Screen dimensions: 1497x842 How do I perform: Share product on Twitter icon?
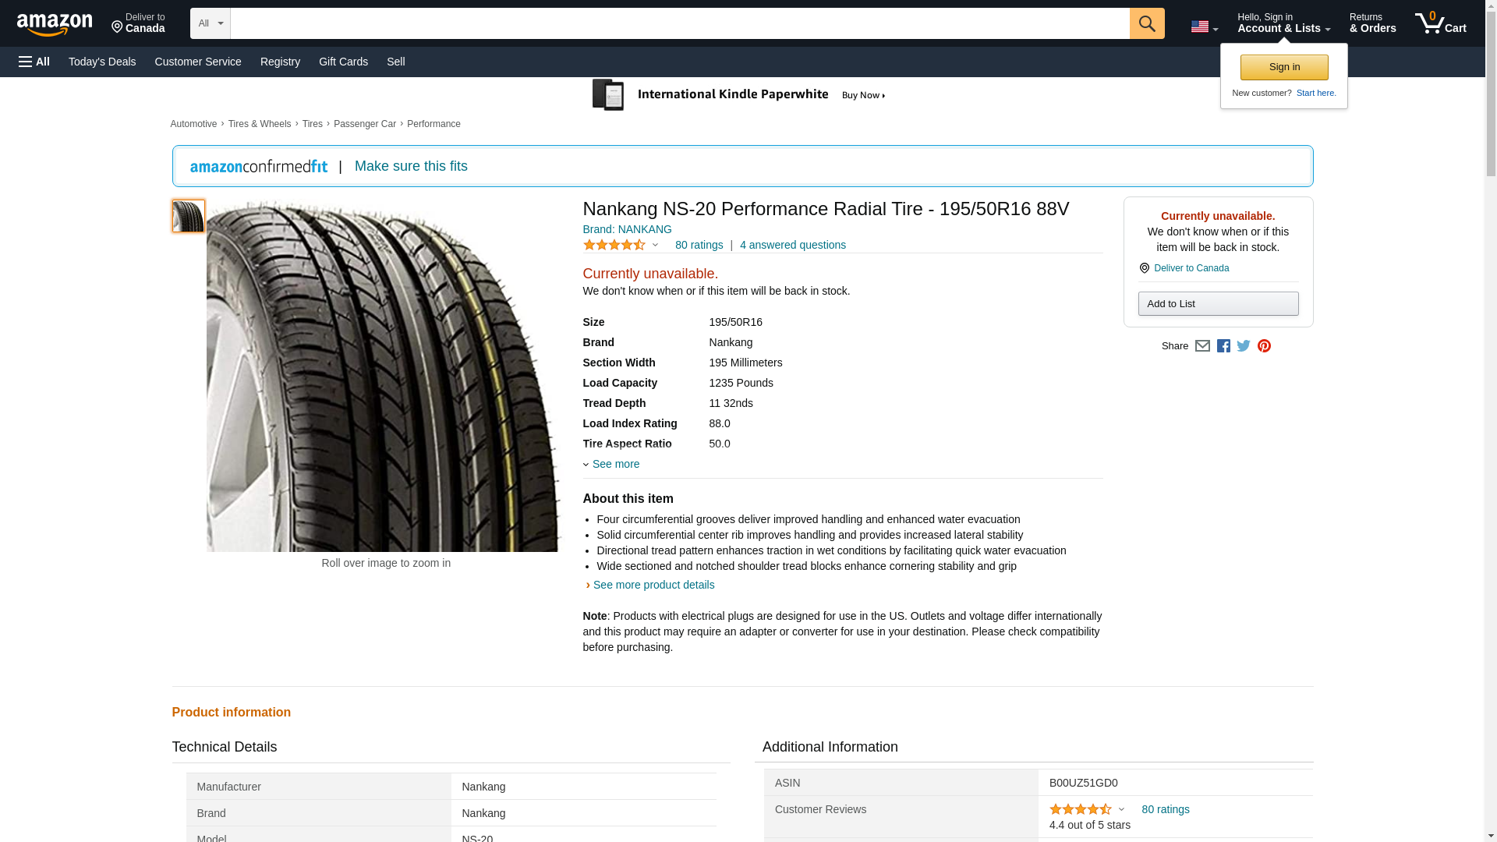(x=1244, y=346)
